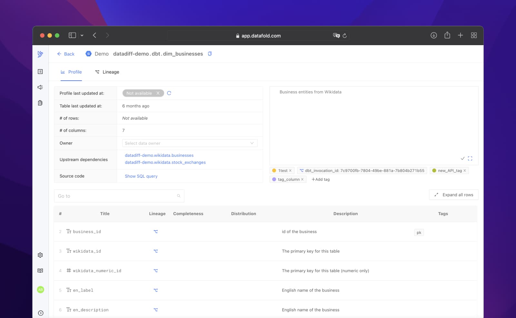The image size is (516, 318).
Task: Click the en_label column name
Action: (x=83, y=290)
